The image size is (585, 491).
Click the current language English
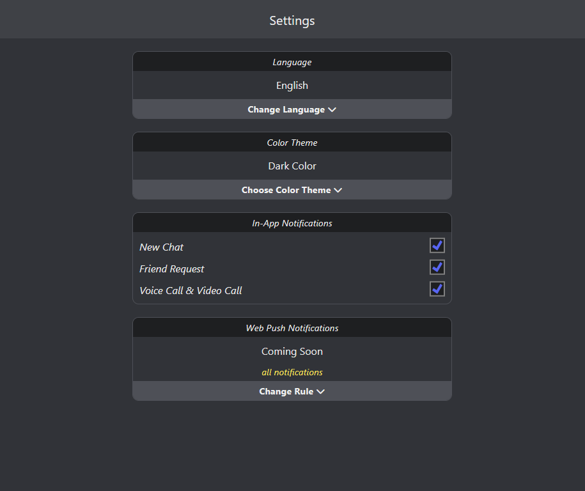coord(292,86)
